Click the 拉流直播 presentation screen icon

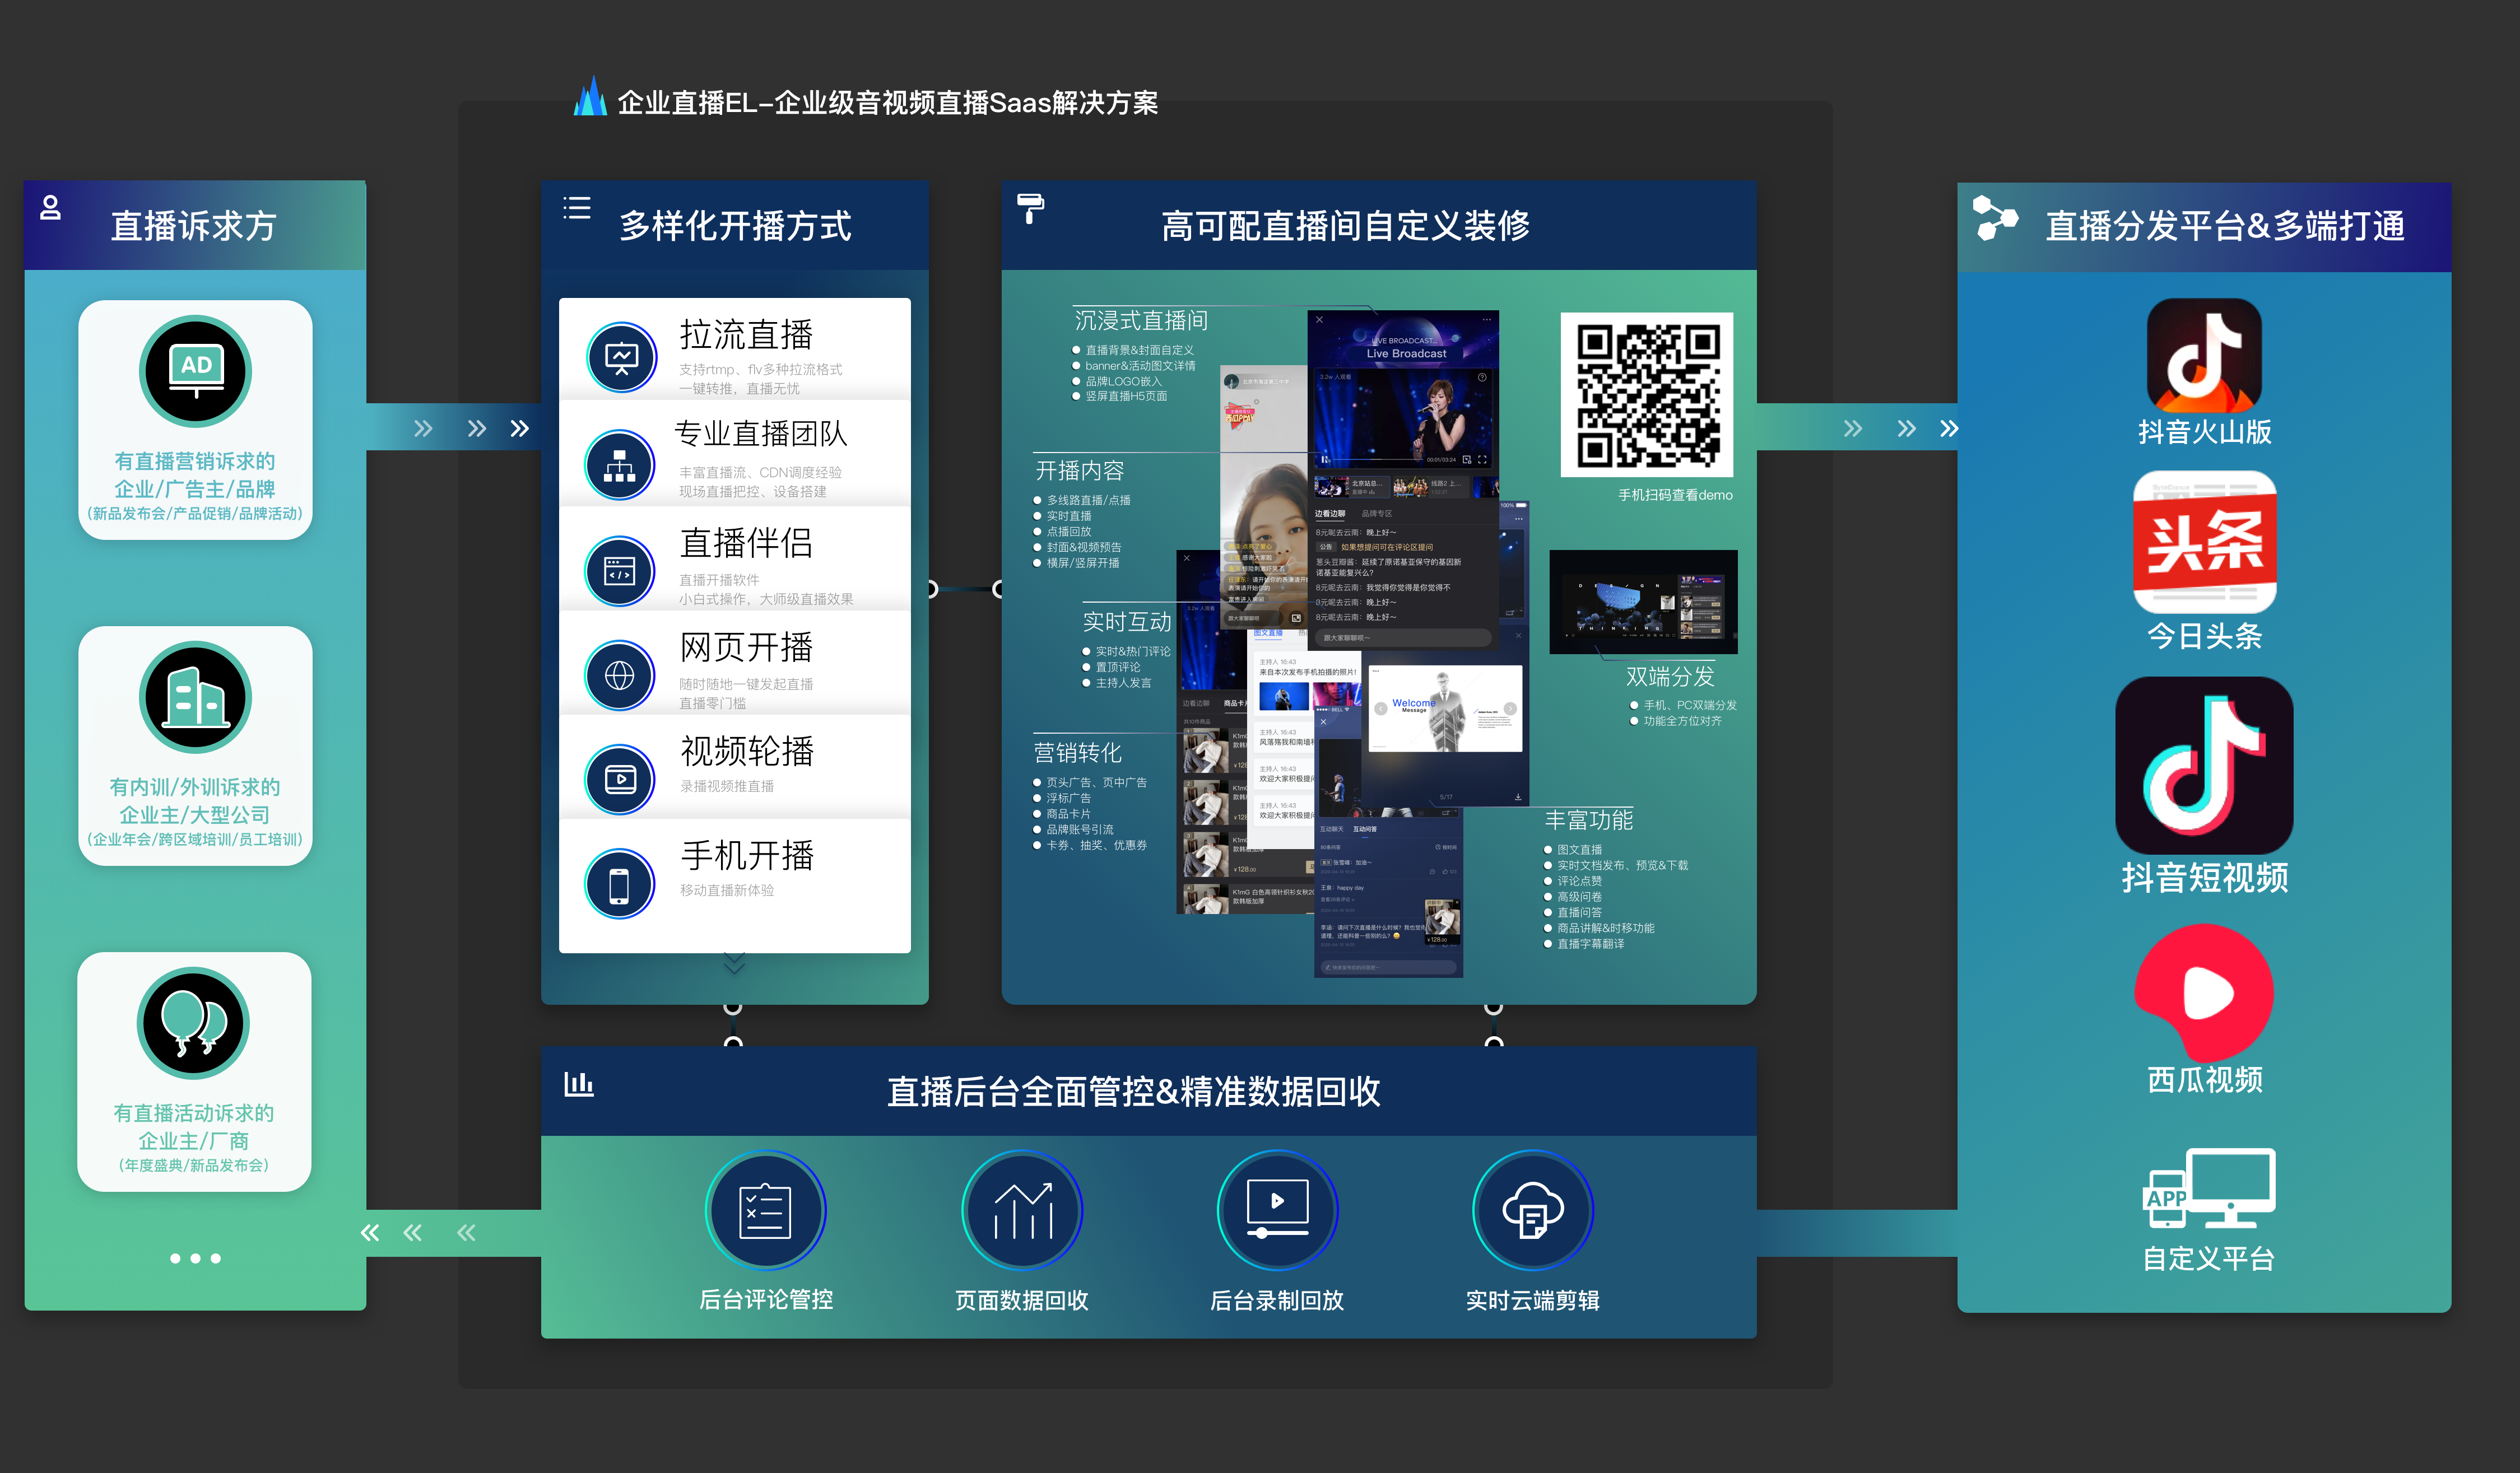[x=621, y=357]
